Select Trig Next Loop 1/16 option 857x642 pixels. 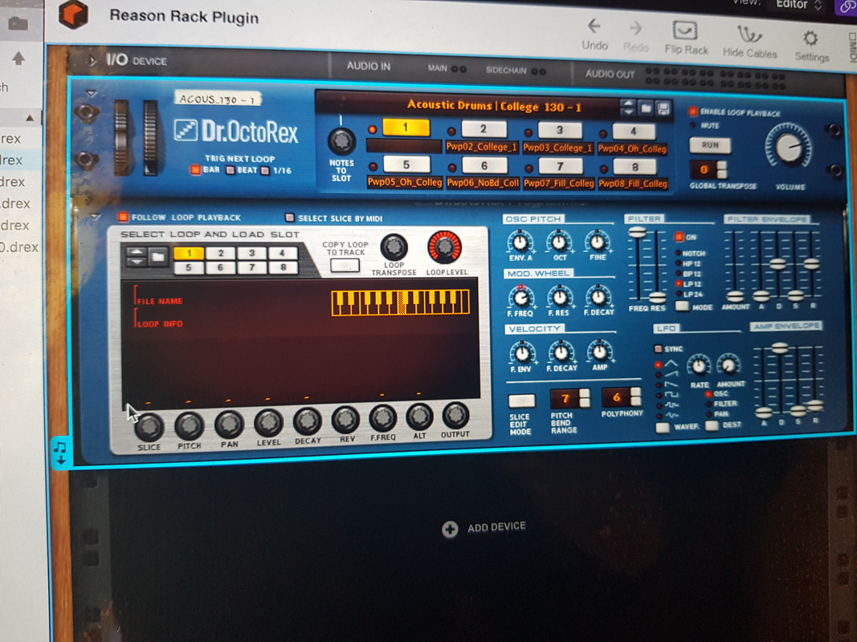pos(266,171)
